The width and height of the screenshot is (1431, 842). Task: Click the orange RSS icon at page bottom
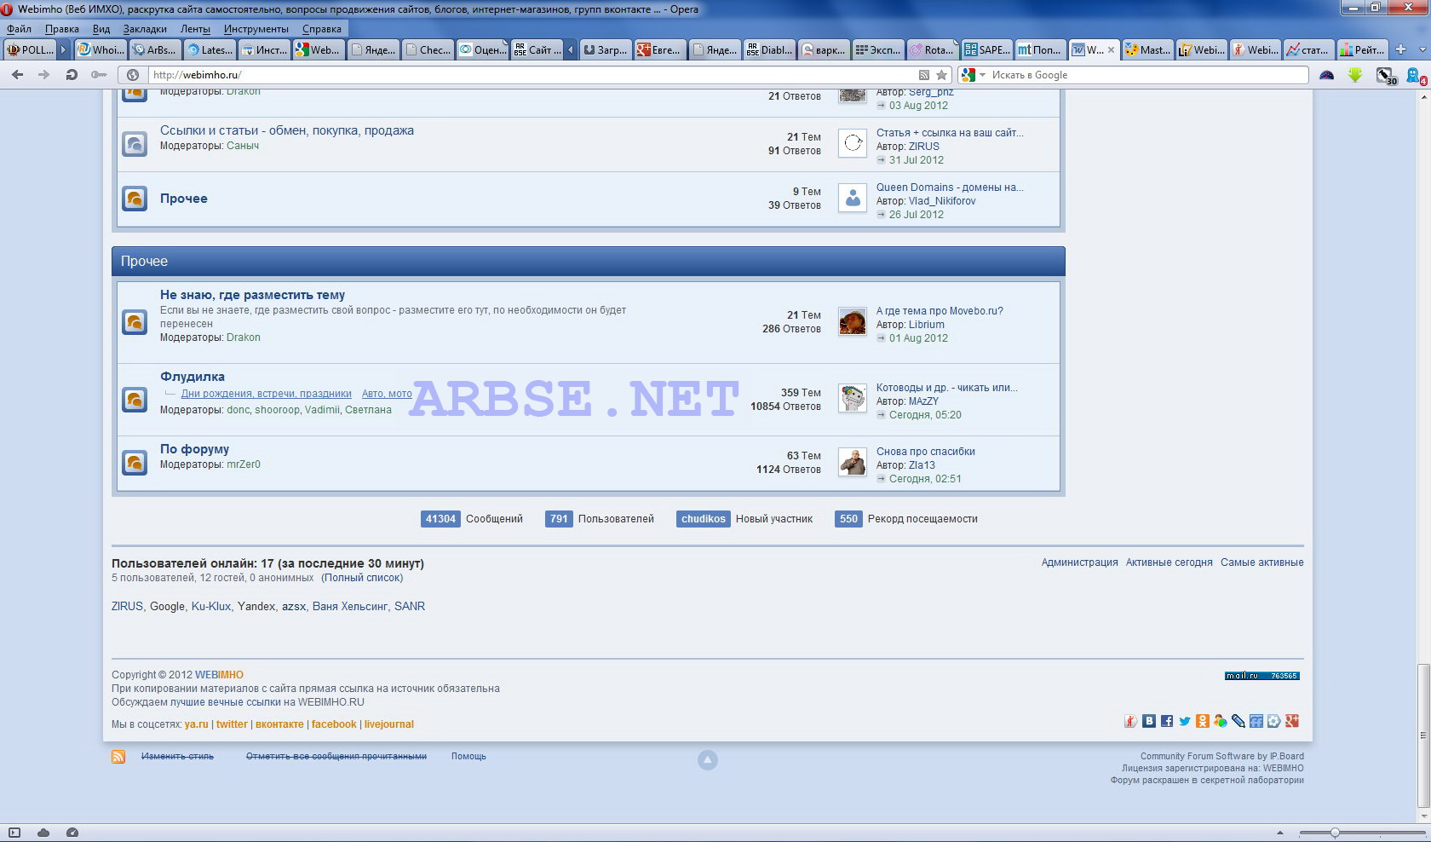[x=118, y=757]
